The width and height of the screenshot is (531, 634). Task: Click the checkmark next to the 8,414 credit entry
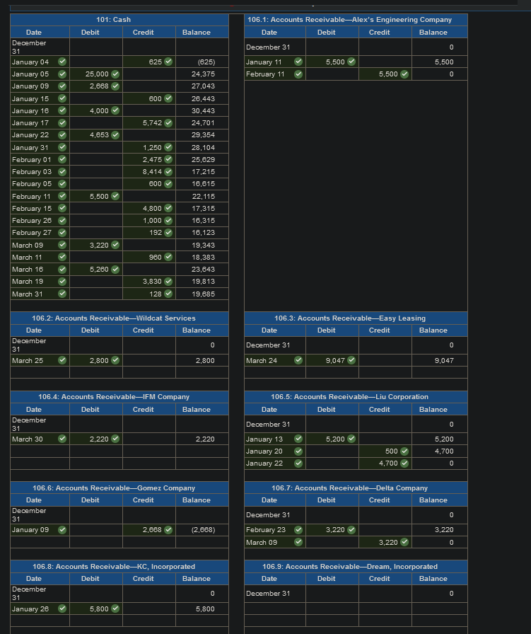tap(168, 172)
